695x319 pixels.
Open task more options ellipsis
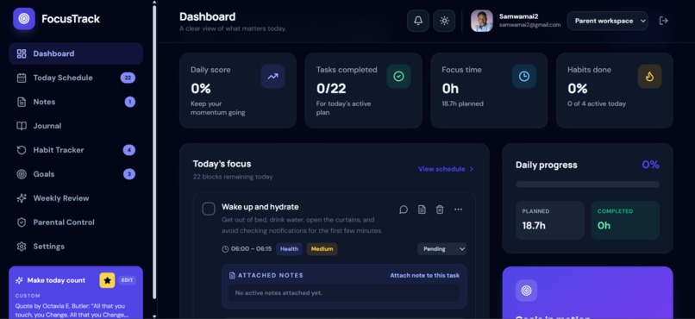459,210
